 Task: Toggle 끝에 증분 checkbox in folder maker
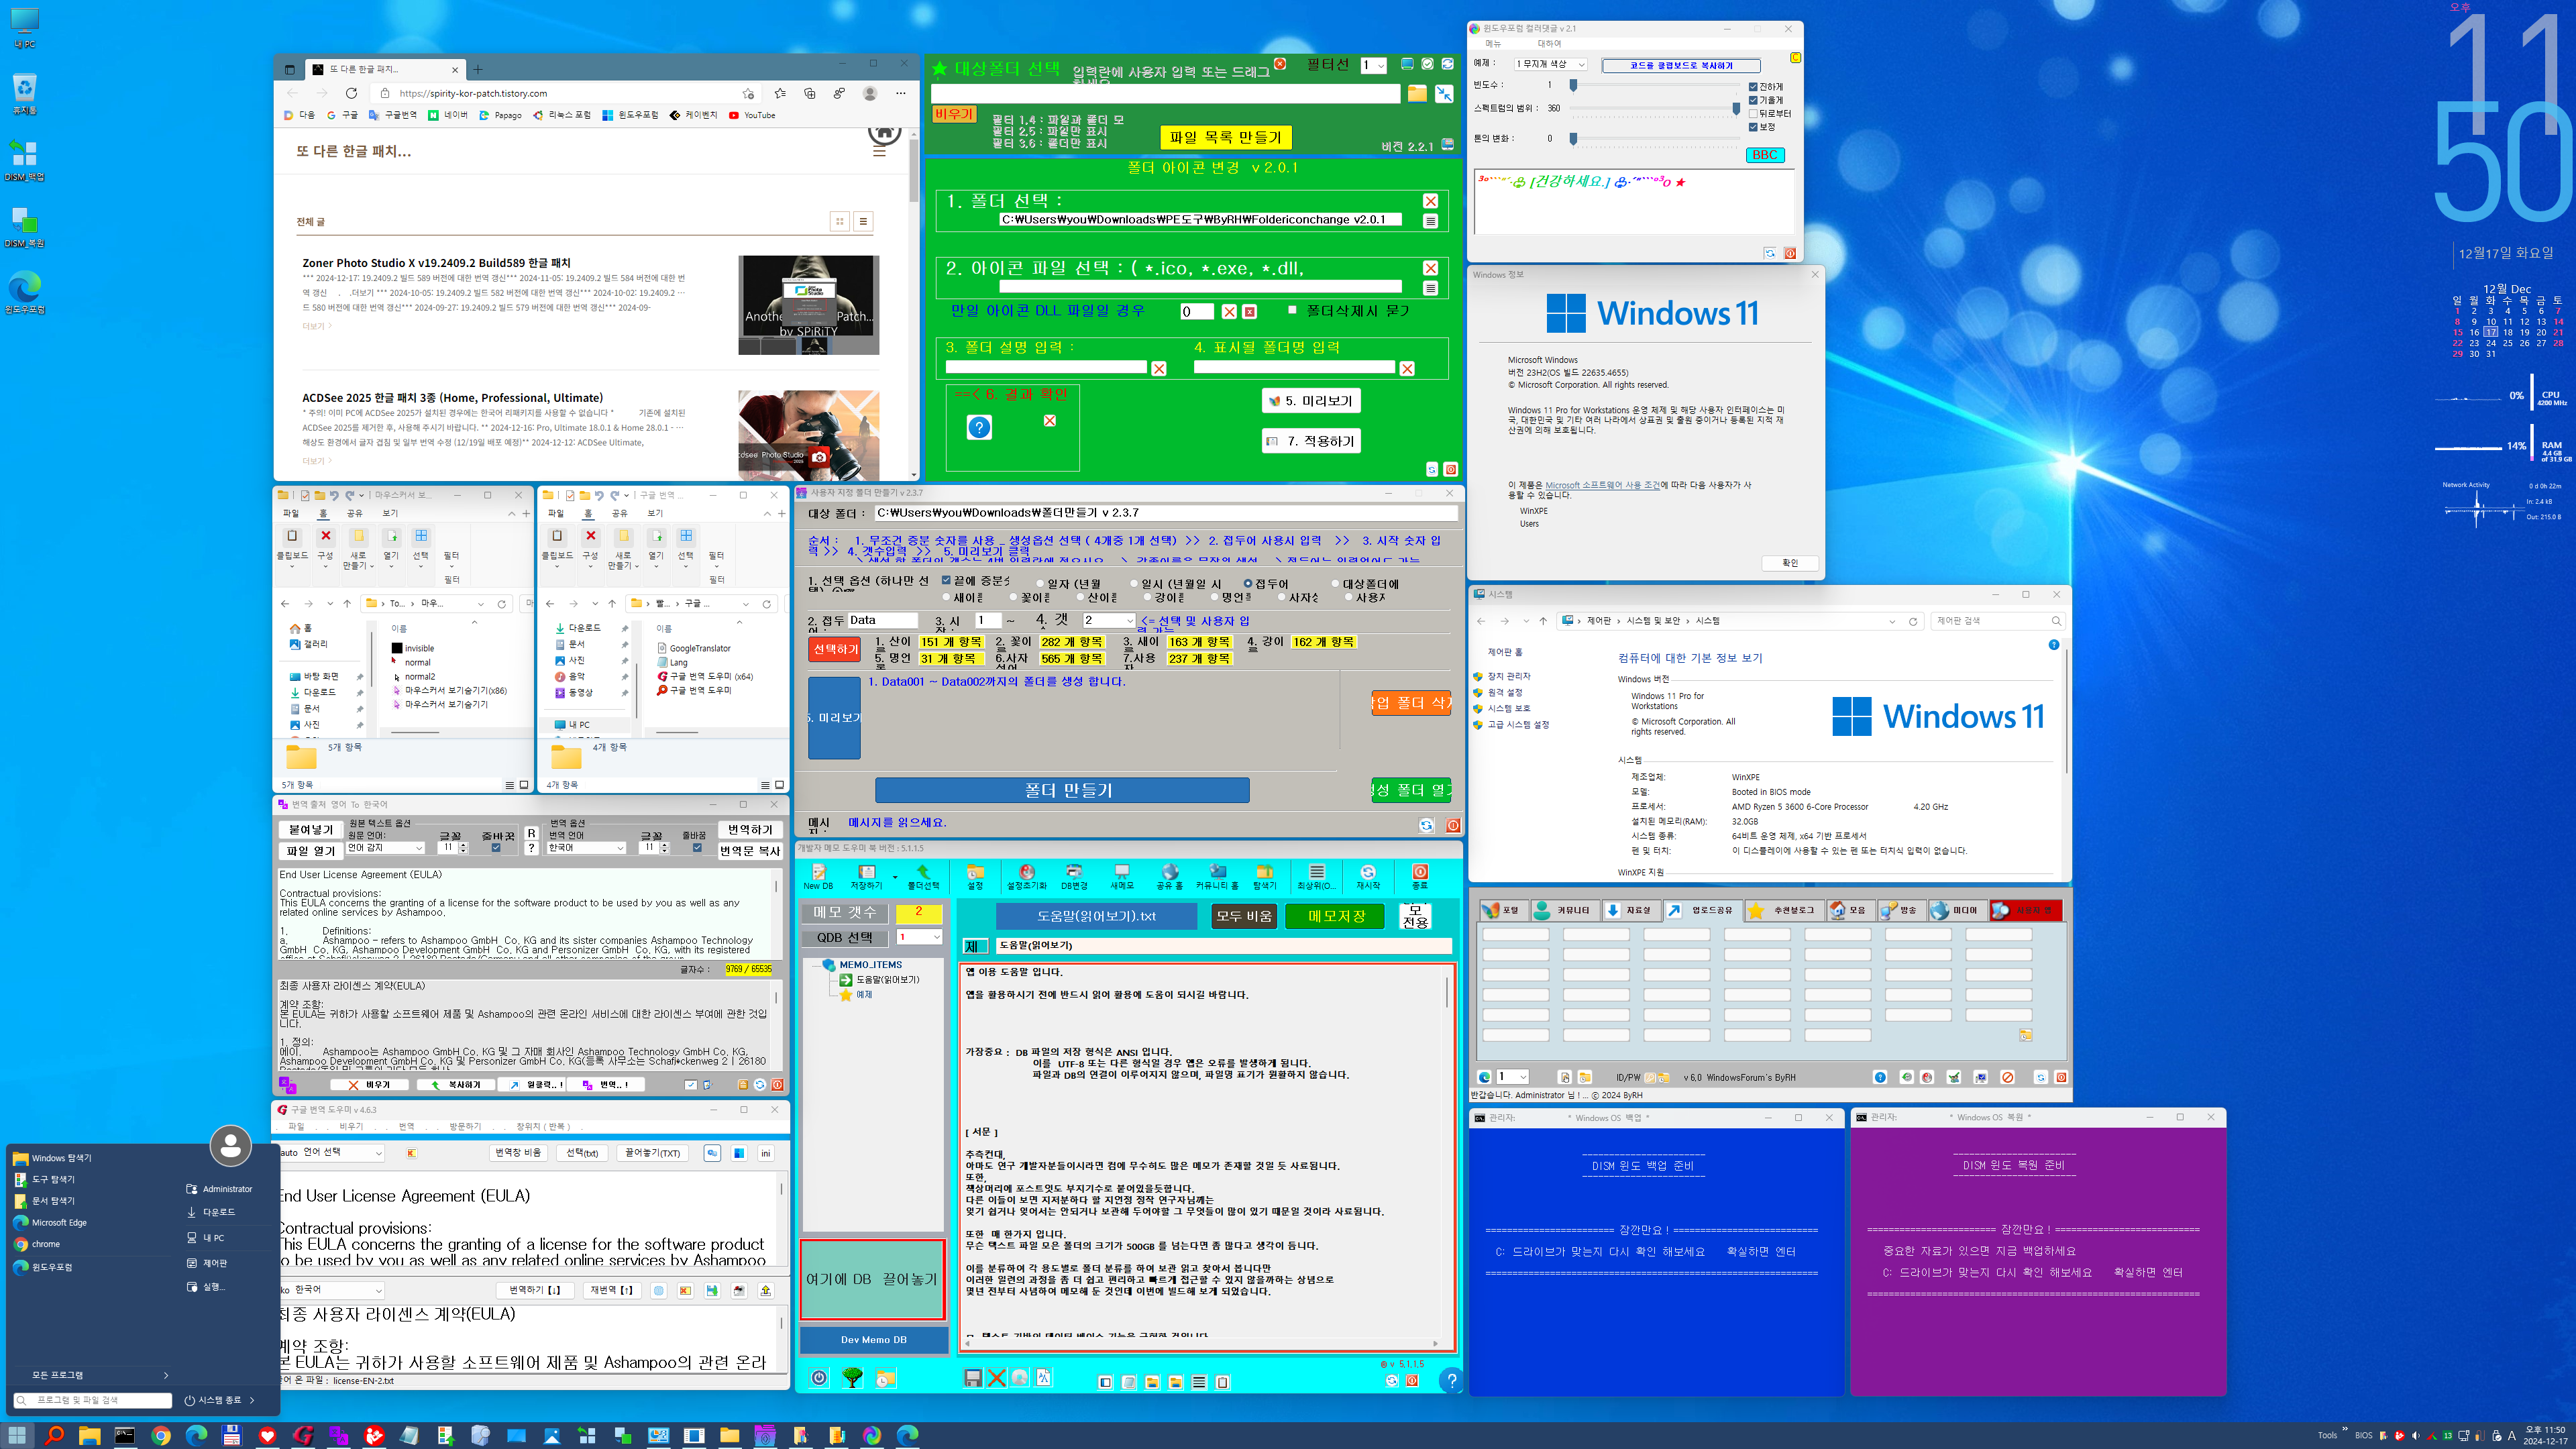[x=946, y=581]
